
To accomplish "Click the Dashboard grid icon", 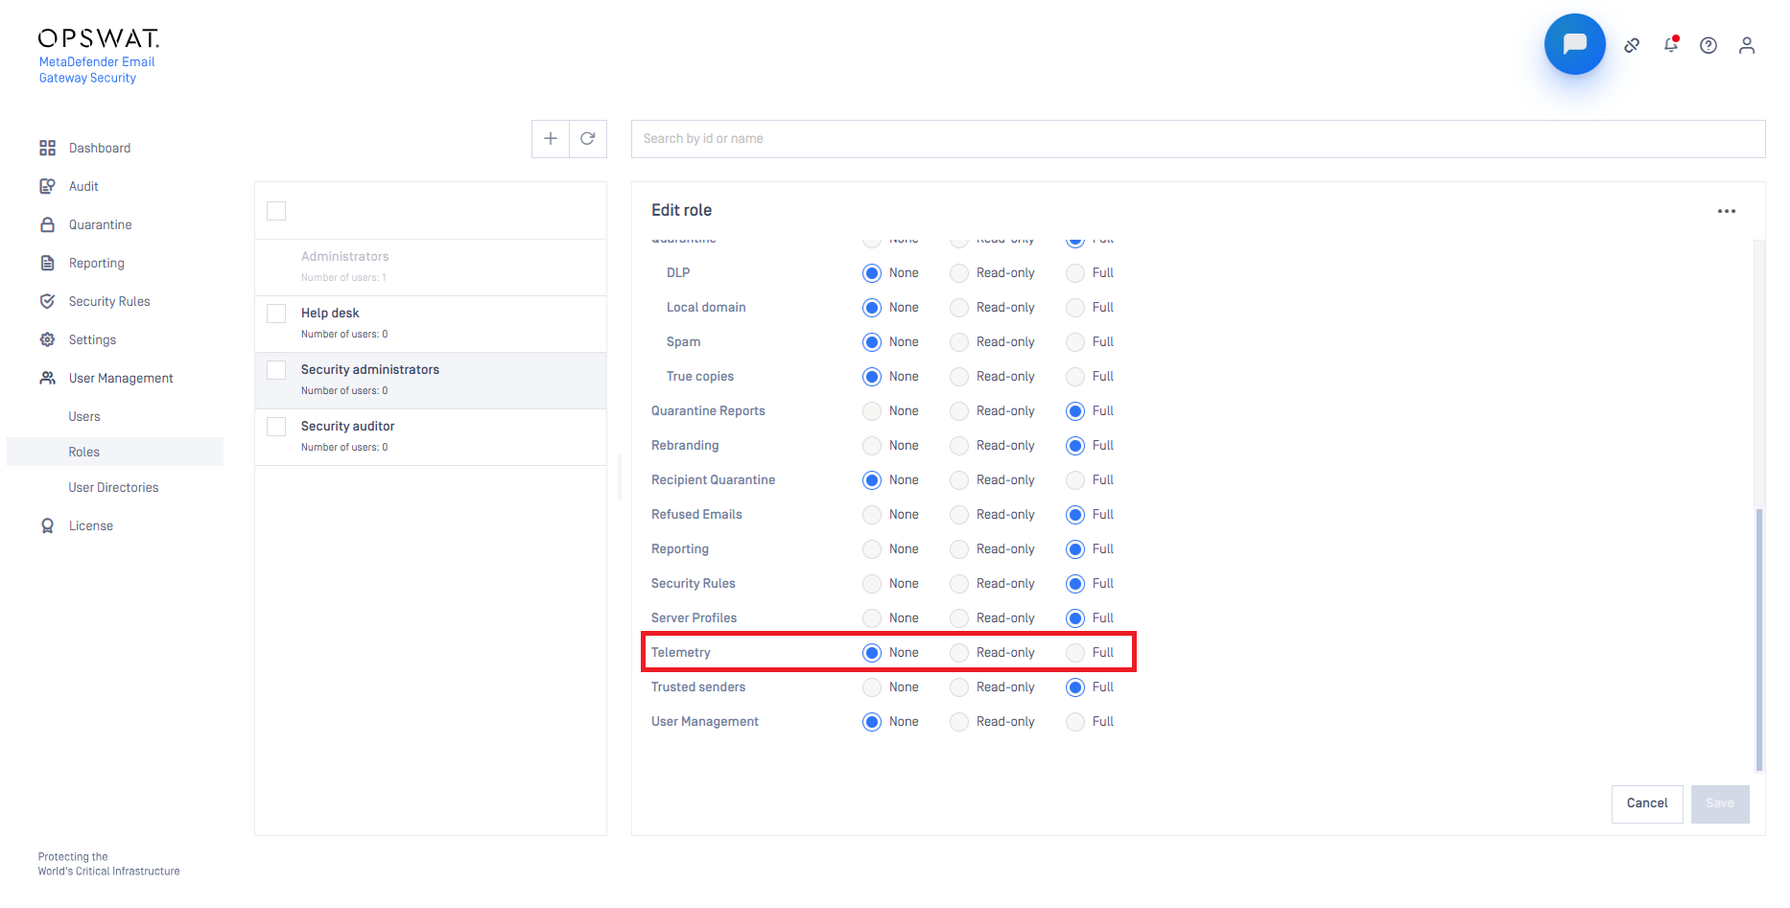I will point(47,148).
